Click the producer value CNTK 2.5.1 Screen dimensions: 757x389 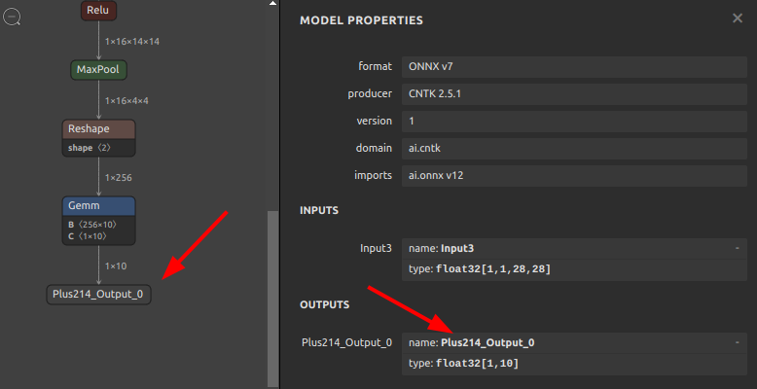coord(574,93)
